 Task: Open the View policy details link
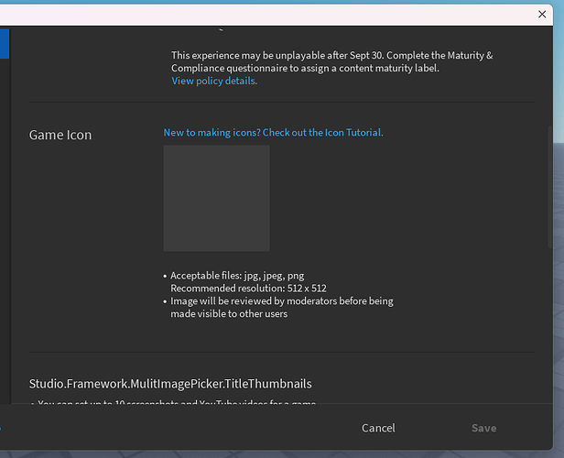(214, 81)
